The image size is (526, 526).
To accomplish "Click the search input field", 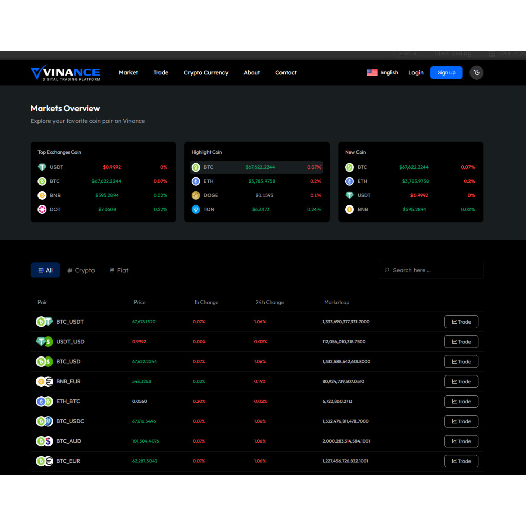I will tap(430, 270).
